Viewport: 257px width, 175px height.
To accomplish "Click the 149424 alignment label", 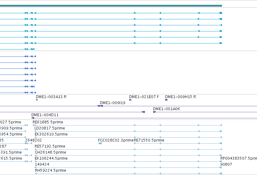I will [42, 164].
